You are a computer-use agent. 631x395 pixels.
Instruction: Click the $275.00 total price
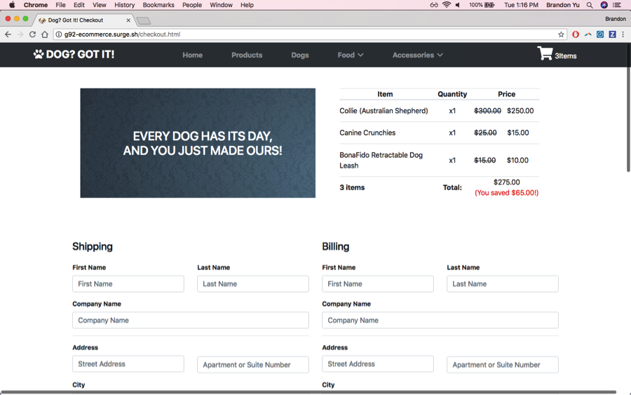(x=507, y=182)
